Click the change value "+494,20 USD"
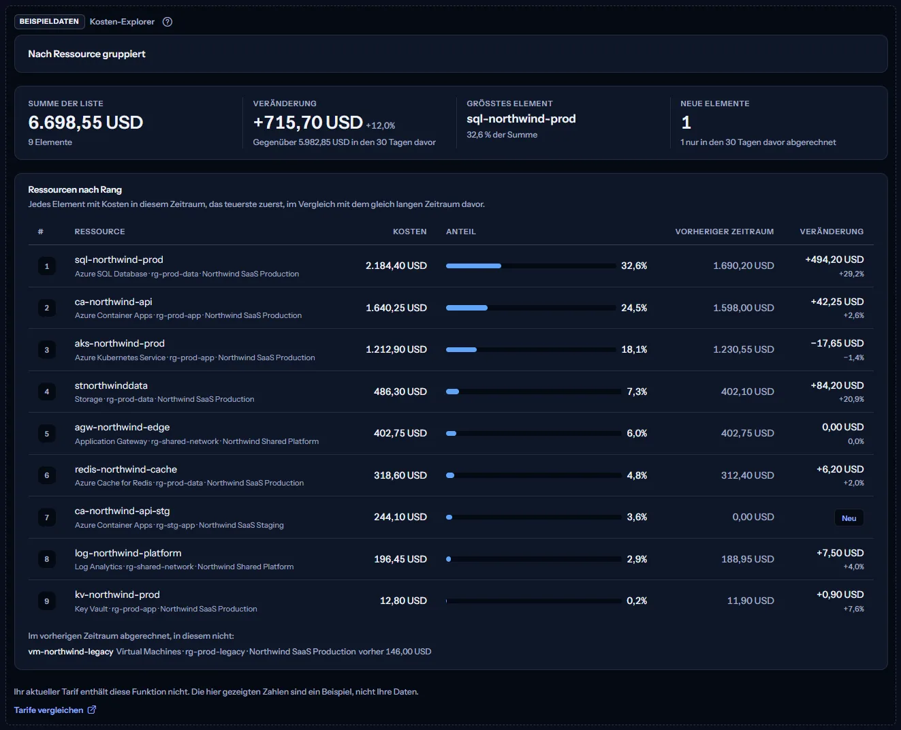 point(834,259)
